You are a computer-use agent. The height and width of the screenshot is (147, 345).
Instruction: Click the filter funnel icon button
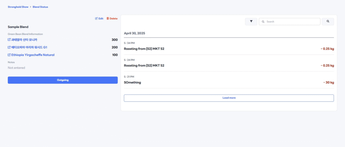pos(251,21)
